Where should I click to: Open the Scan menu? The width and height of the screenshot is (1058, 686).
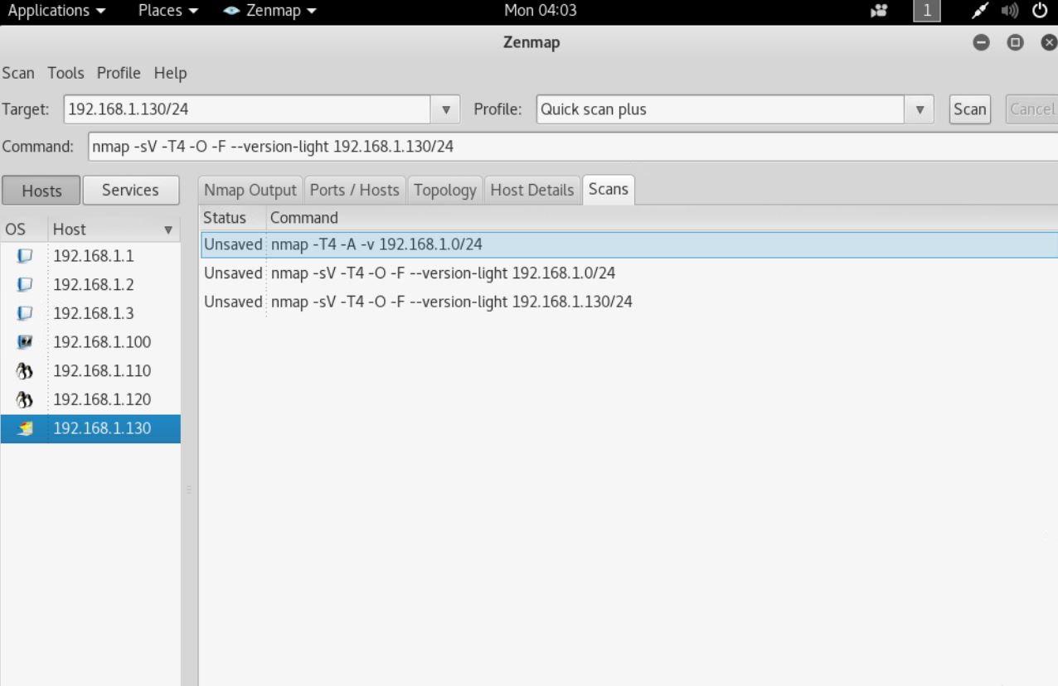18,73
